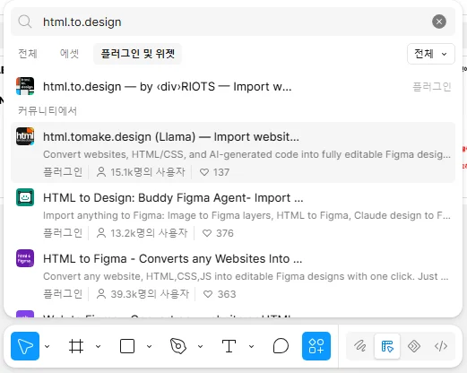Screen dimensions: 467x373
Task: Toggle the Actions resources button
Action: 316,346
